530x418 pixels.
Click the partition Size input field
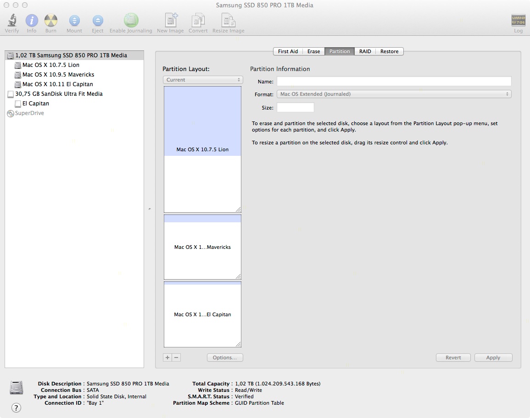pos(296,107)
